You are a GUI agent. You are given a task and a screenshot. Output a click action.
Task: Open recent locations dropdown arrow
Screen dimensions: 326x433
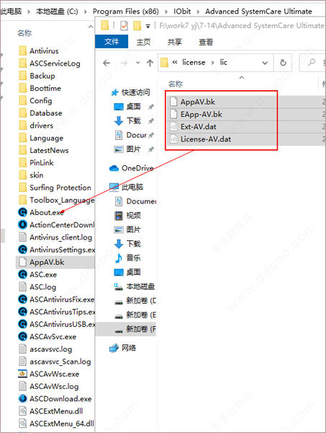pyautogui.click(x=138, y=63)
